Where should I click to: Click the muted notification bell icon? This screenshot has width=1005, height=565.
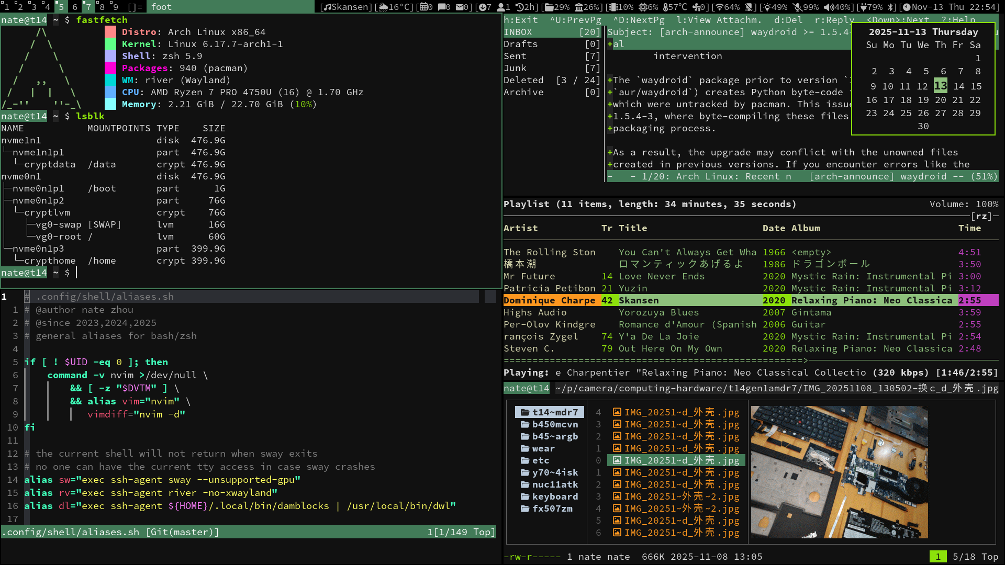click(749, 7)
